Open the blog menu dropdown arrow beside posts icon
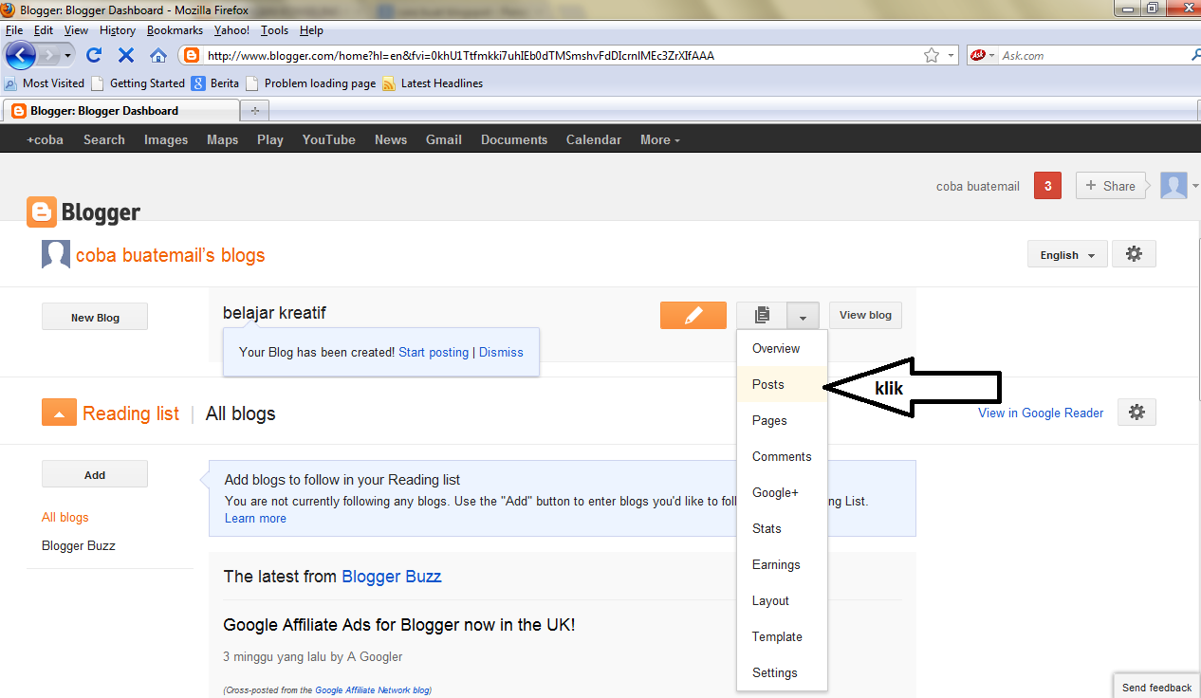Image resolution: width=1201 pixels, height=698 pixels. tap(803, 316)
